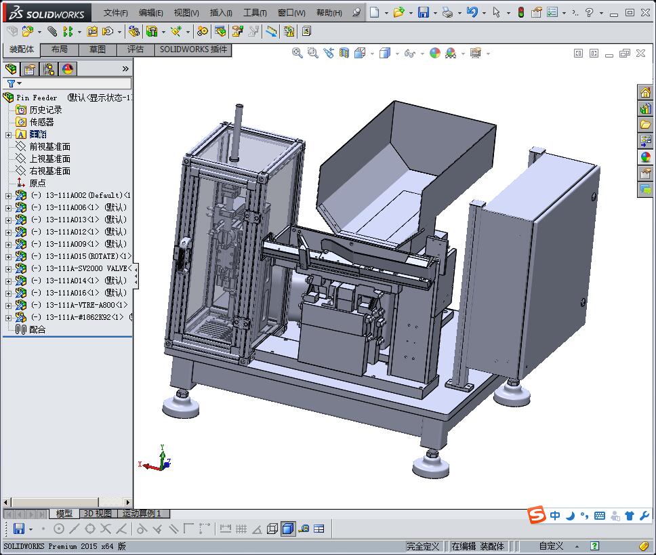Open the ConfigurationManager tab icon
Screen dimensions: 656x555
click(x=49, y=69)
